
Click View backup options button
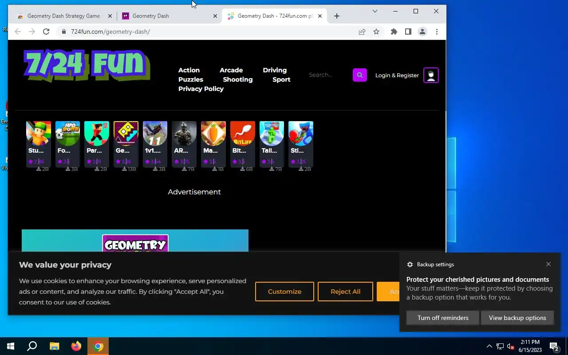point(517,318)
